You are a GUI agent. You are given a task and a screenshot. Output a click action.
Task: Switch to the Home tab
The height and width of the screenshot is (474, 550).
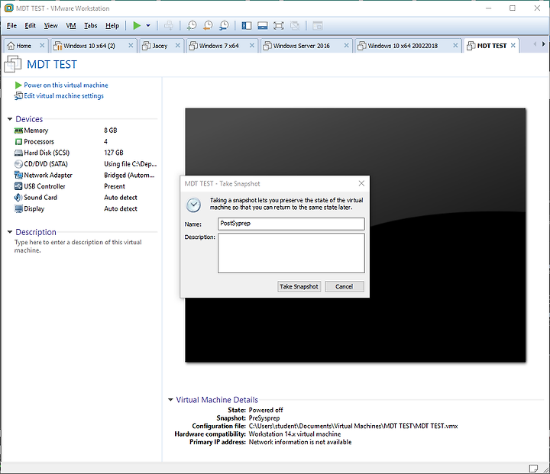tap(24, 46)
